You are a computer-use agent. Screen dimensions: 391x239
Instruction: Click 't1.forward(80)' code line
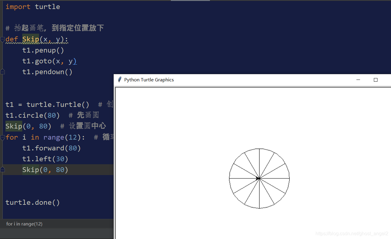[52, 148]
